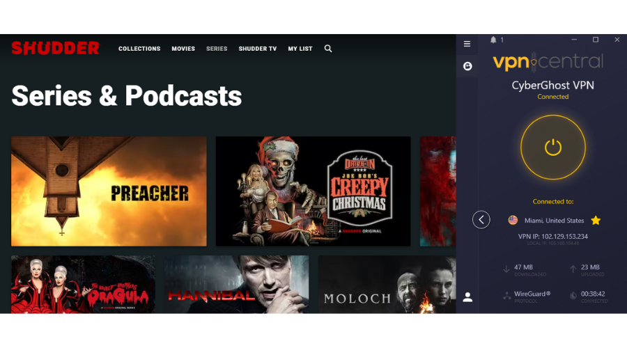Screen dimensions: 627x348
Task: Click the CyberGhost ghost icon in sidebar
Action: point(467,66)
